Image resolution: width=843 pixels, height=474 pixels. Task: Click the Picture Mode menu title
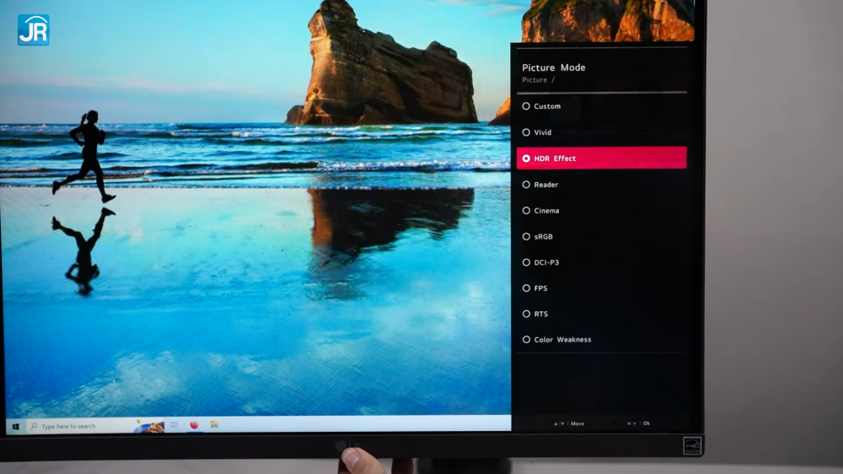(554, 67)
